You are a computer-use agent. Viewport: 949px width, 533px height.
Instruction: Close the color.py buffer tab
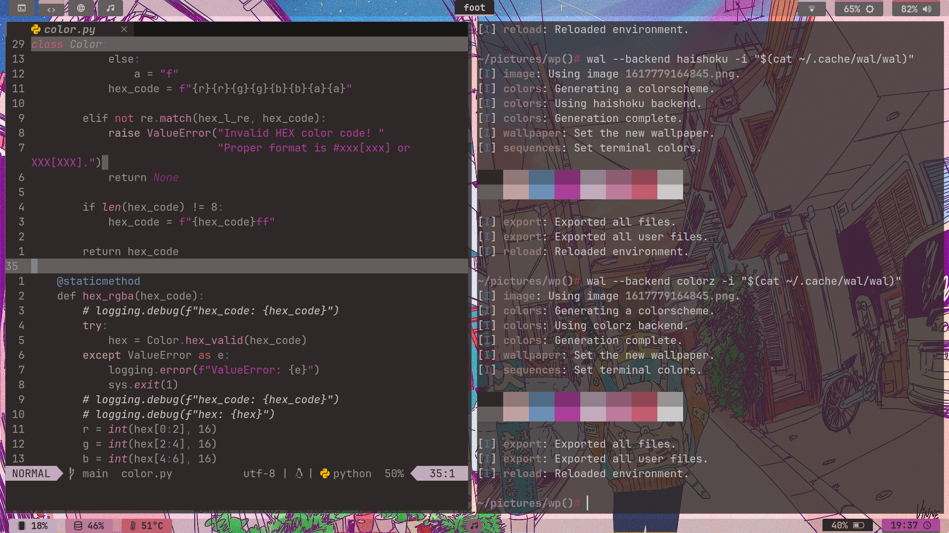(x=124, y=30)
